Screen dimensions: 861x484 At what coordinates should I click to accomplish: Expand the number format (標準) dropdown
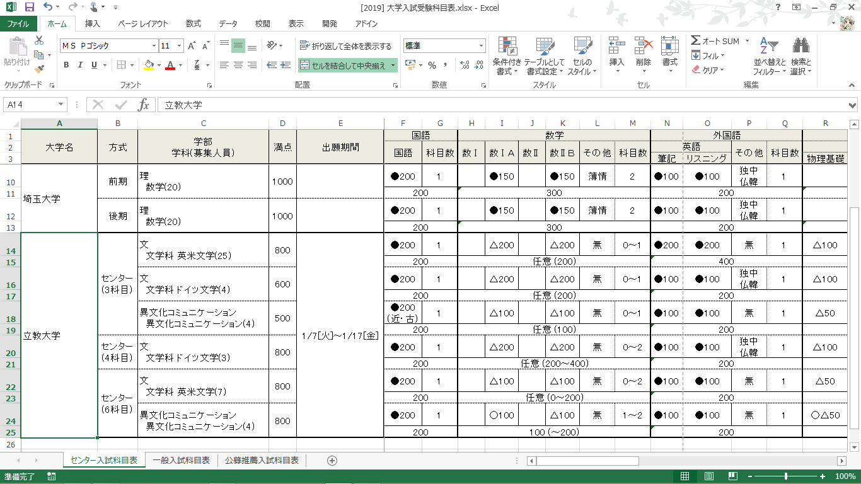point(481,46)
